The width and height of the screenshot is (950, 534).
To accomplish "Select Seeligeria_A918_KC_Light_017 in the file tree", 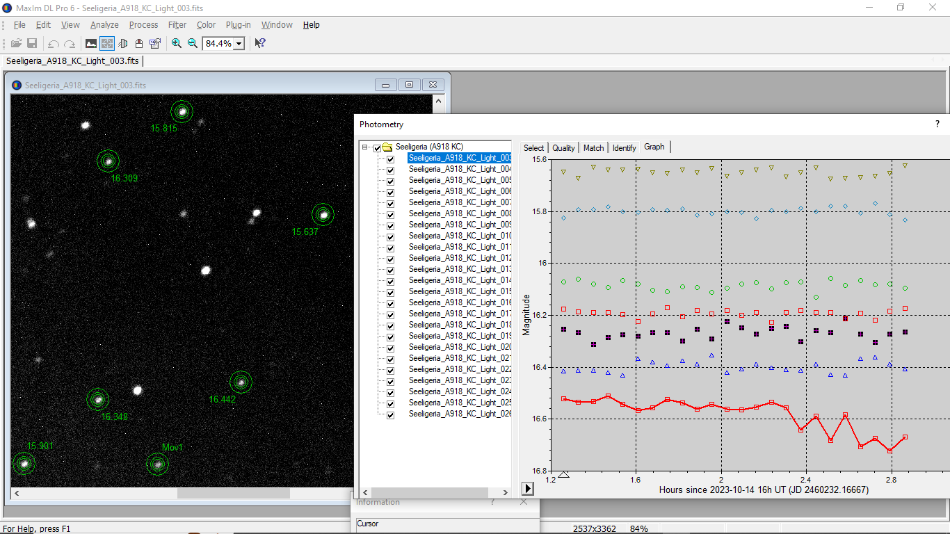I will pos(460,314).
